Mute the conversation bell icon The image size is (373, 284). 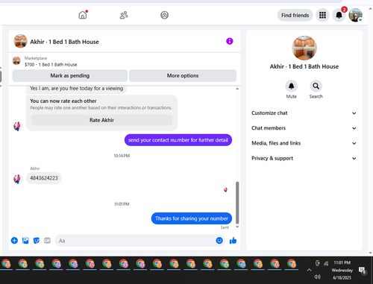291,86
